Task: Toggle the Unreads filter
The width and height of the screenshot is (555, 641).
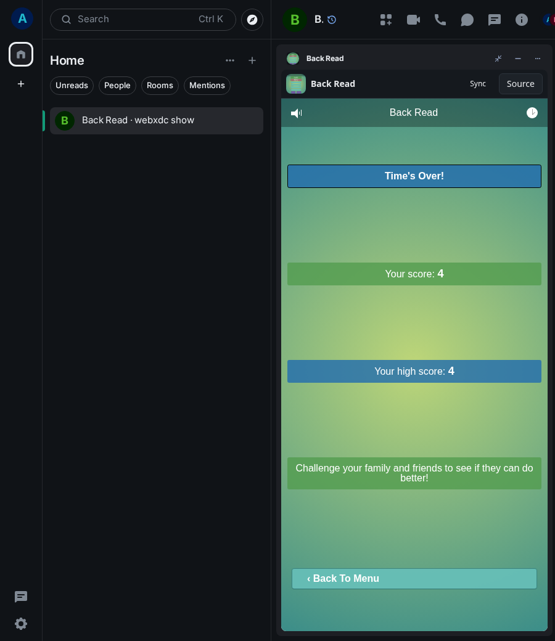Action: point(72,86)
